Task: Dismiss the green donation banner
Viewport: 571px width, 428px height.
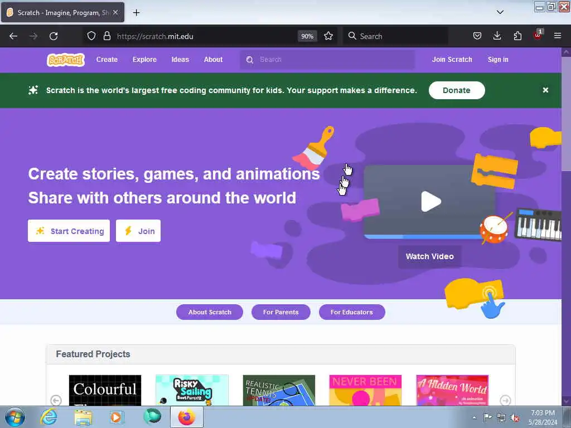Action: coord(545,90)
